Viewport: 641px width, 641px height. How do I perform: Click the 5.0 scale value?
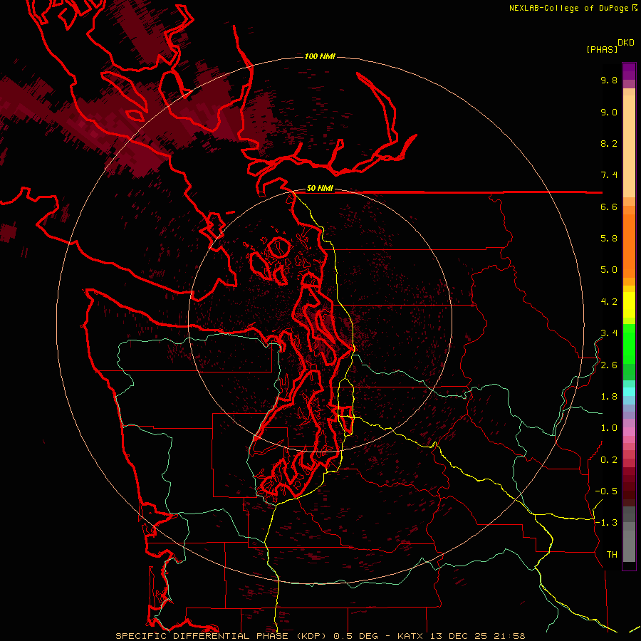609,270
